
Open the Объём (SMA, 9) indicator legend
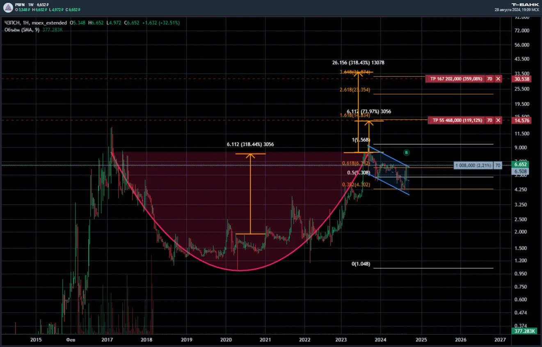pos(22,30)
